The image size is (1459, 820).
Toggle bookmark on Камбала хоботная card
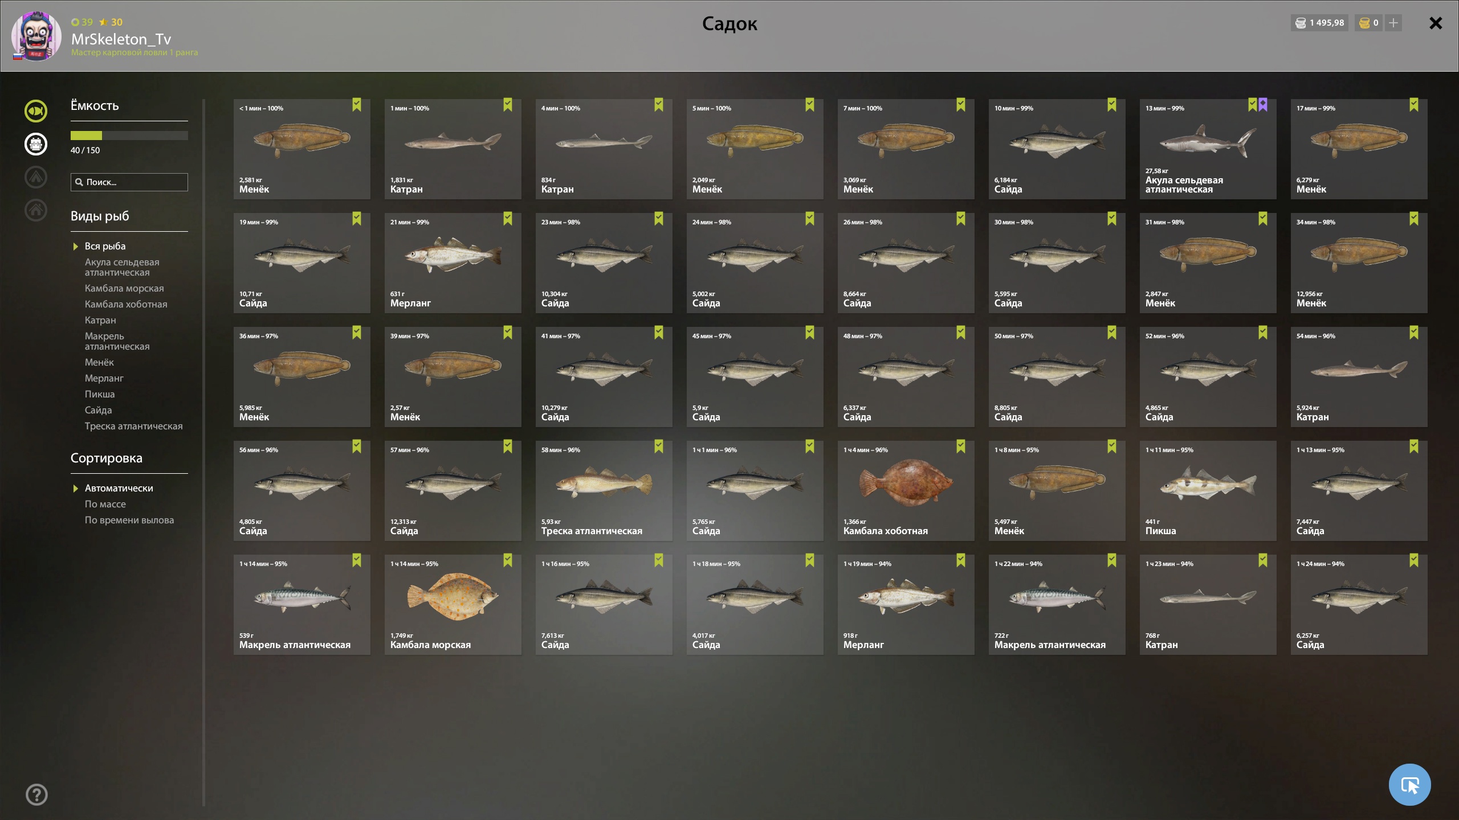(961, 446)
